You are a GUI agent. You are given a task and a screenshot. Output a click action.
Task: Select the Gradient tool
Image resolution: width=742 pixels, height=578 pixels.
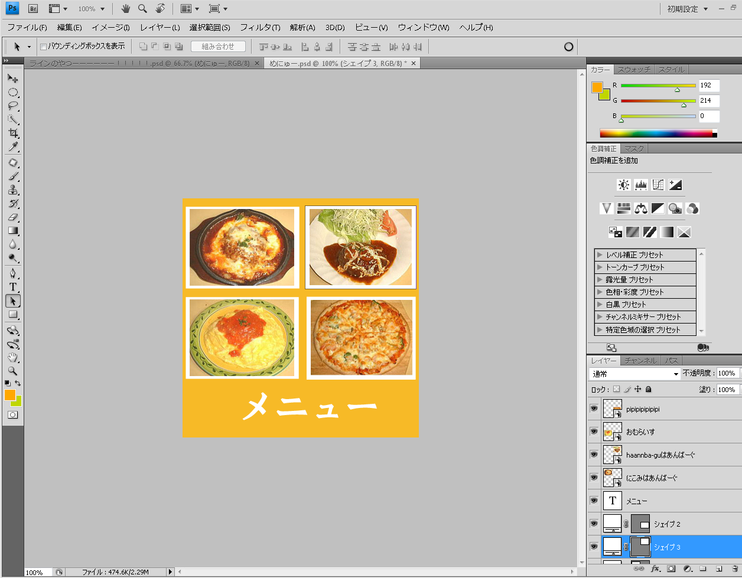[x=13, y=231]
